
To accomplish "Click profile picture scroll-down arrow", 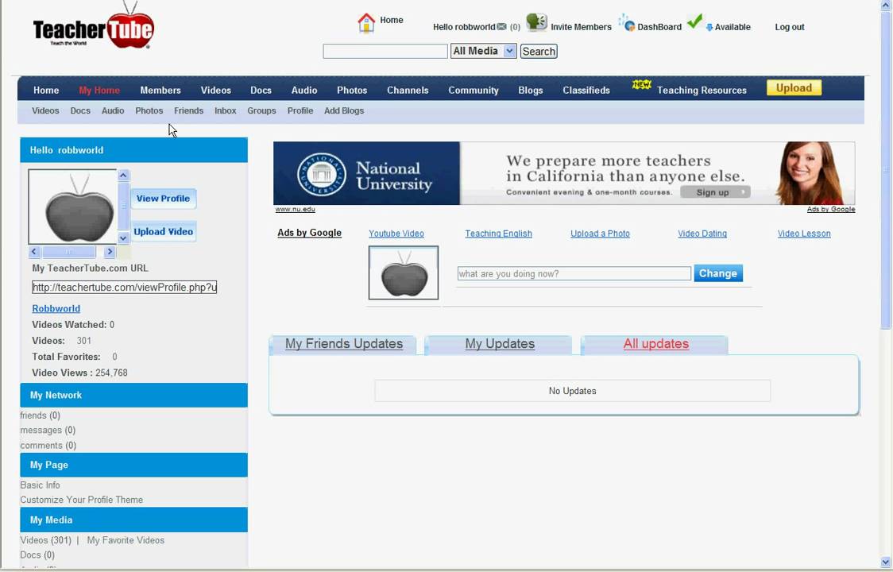I will tap(123, 238).
